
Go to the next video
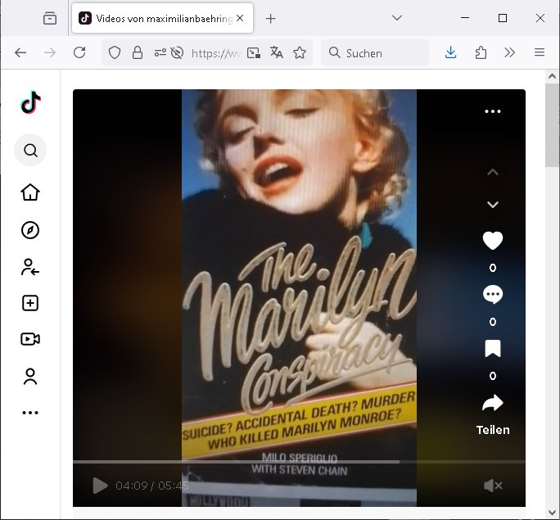click(x=493, y=204)
